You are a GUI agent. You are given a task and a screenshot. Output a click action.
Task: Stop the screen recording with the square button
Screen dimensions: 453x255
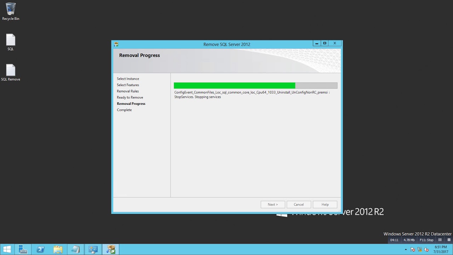click(449, 240)
